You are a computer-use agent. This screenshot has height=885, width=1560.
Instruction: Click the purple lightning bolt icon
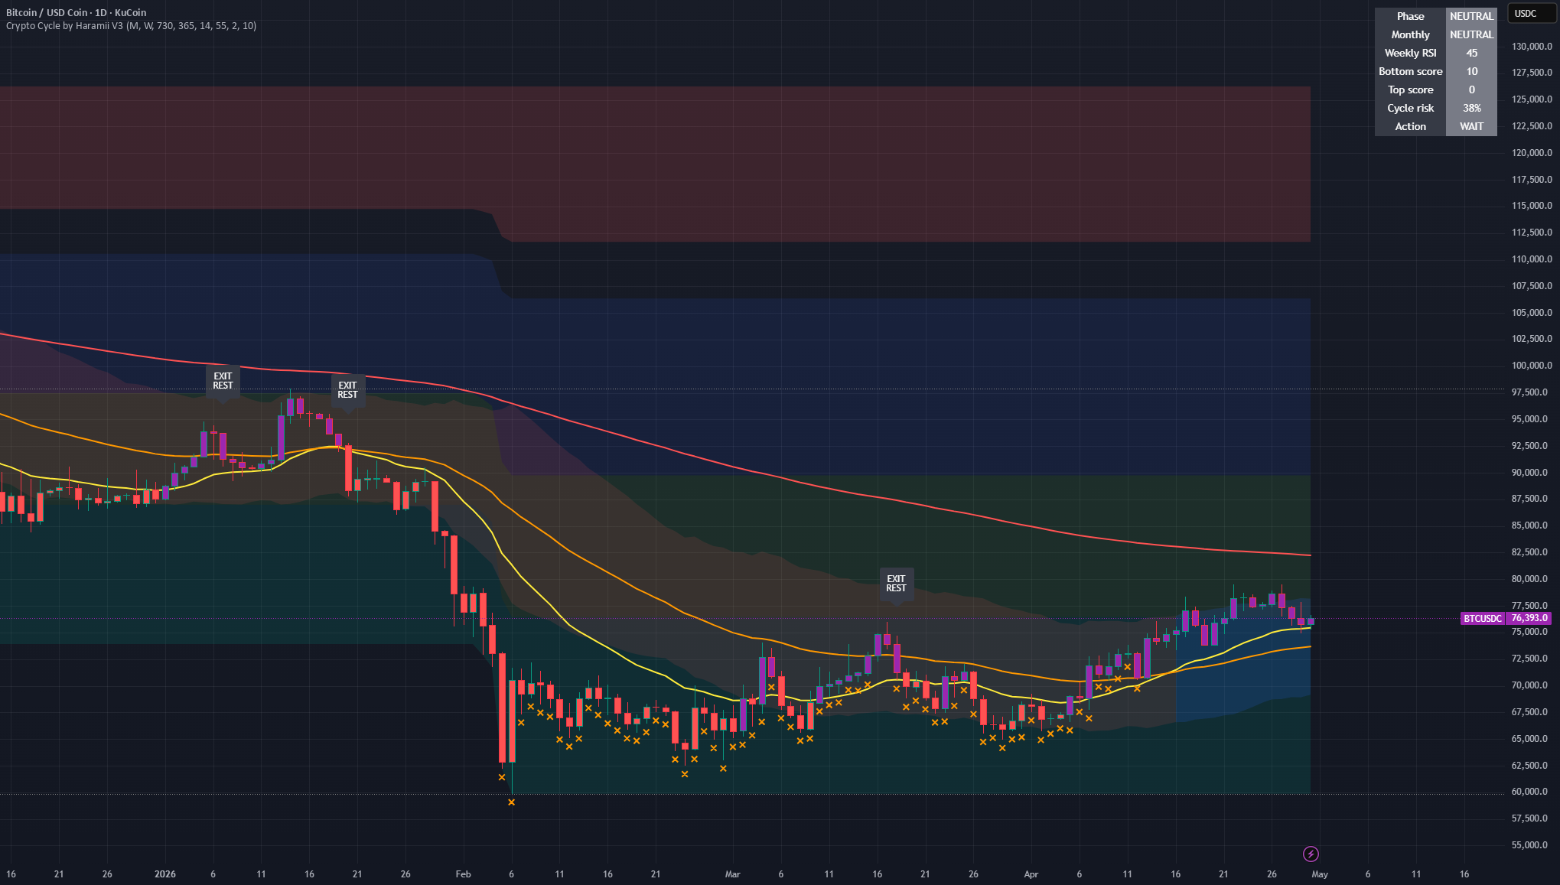click(x=1311, y=854)
